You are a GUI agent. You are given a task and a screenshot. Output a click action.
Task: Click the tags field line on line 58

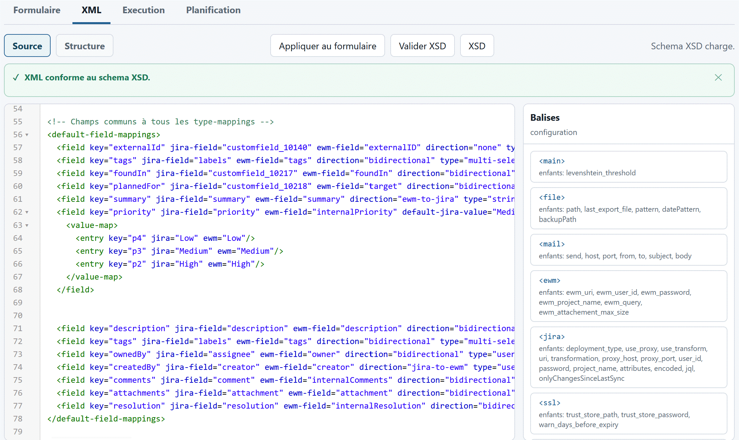(x=285, y=160)
